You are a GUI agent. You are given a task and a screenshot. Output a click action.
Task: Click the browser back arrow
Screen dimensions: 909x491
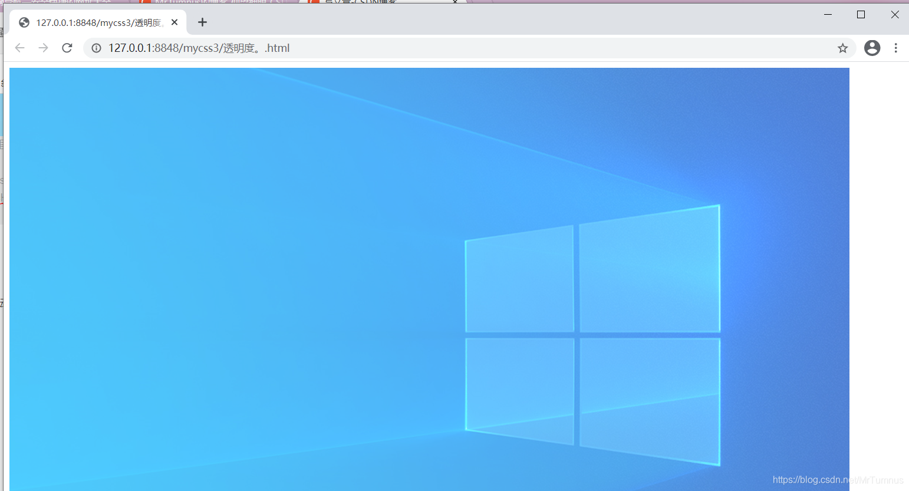19,48
